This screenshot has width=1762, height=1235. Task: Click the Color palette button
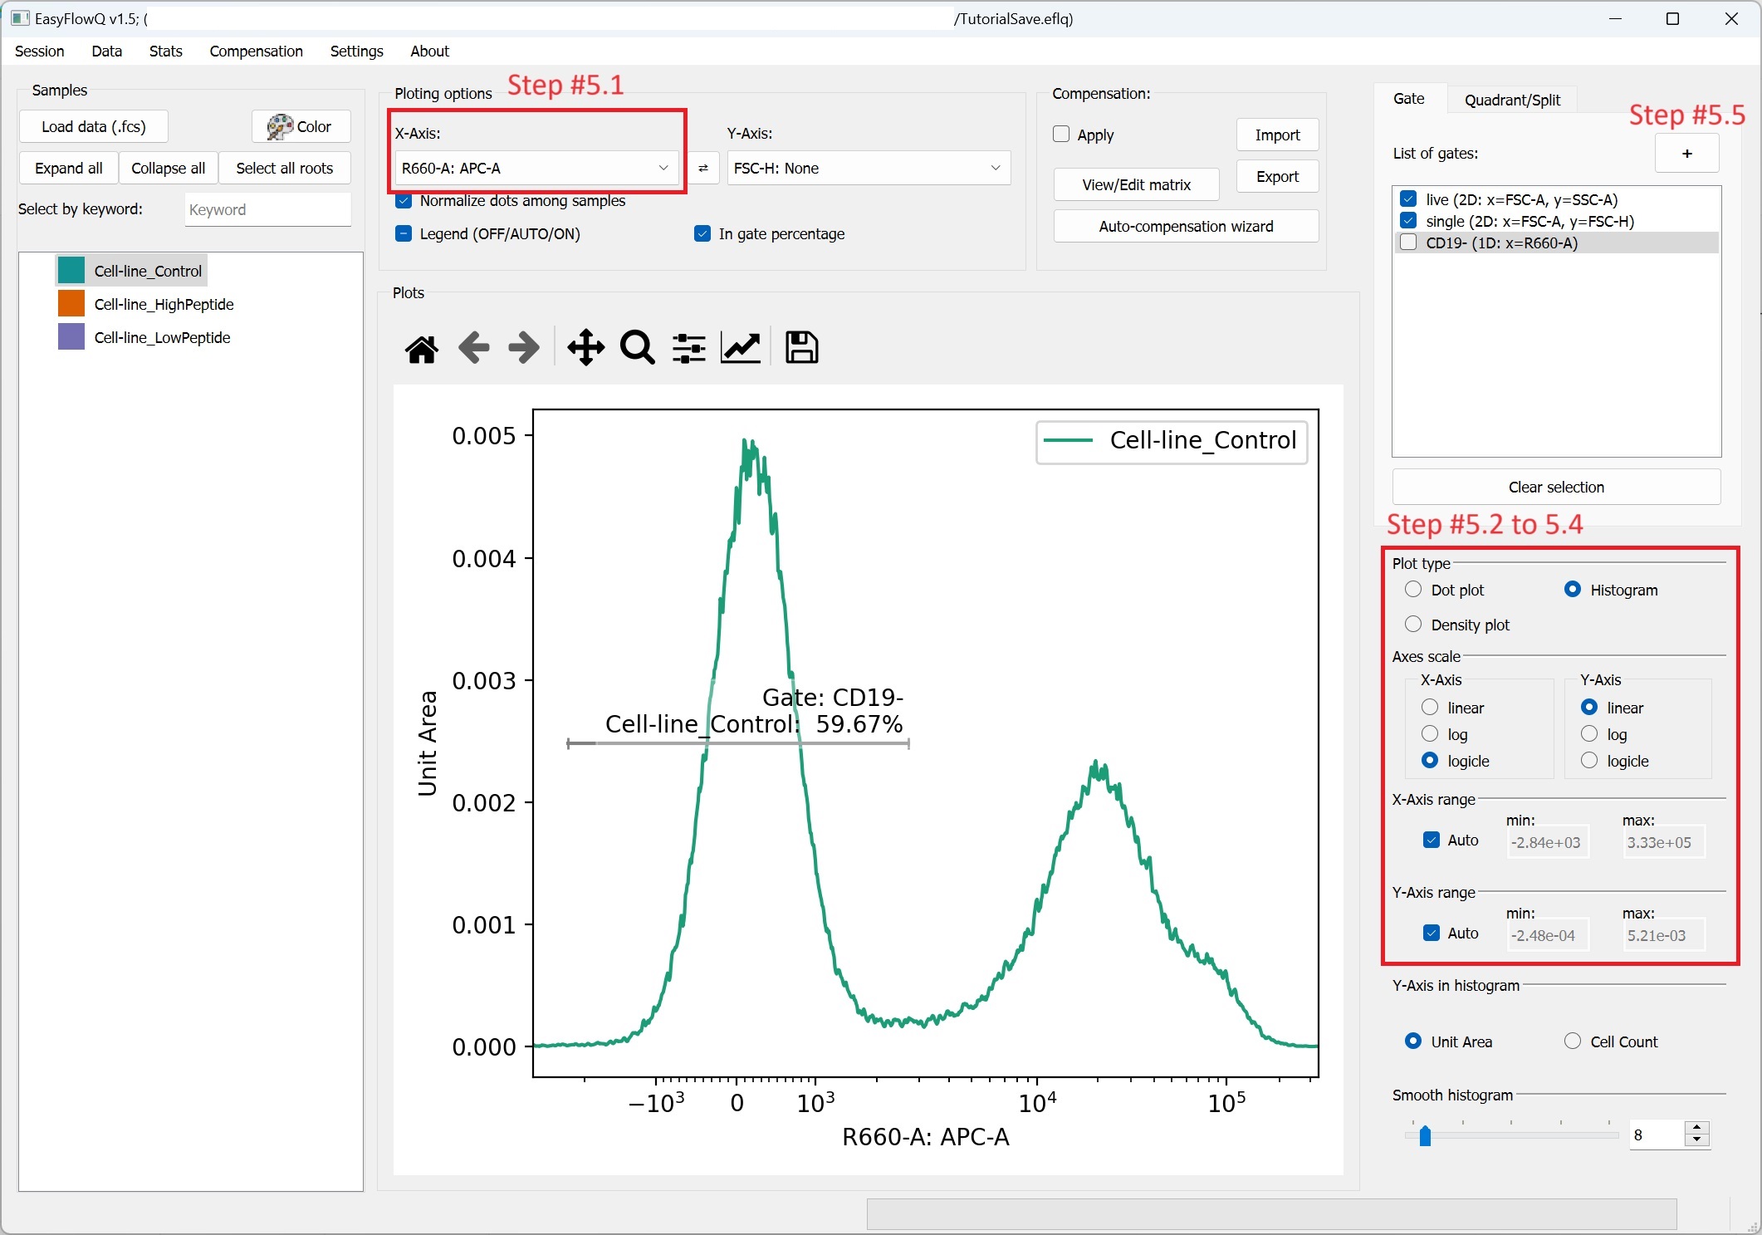click(301, 127)
